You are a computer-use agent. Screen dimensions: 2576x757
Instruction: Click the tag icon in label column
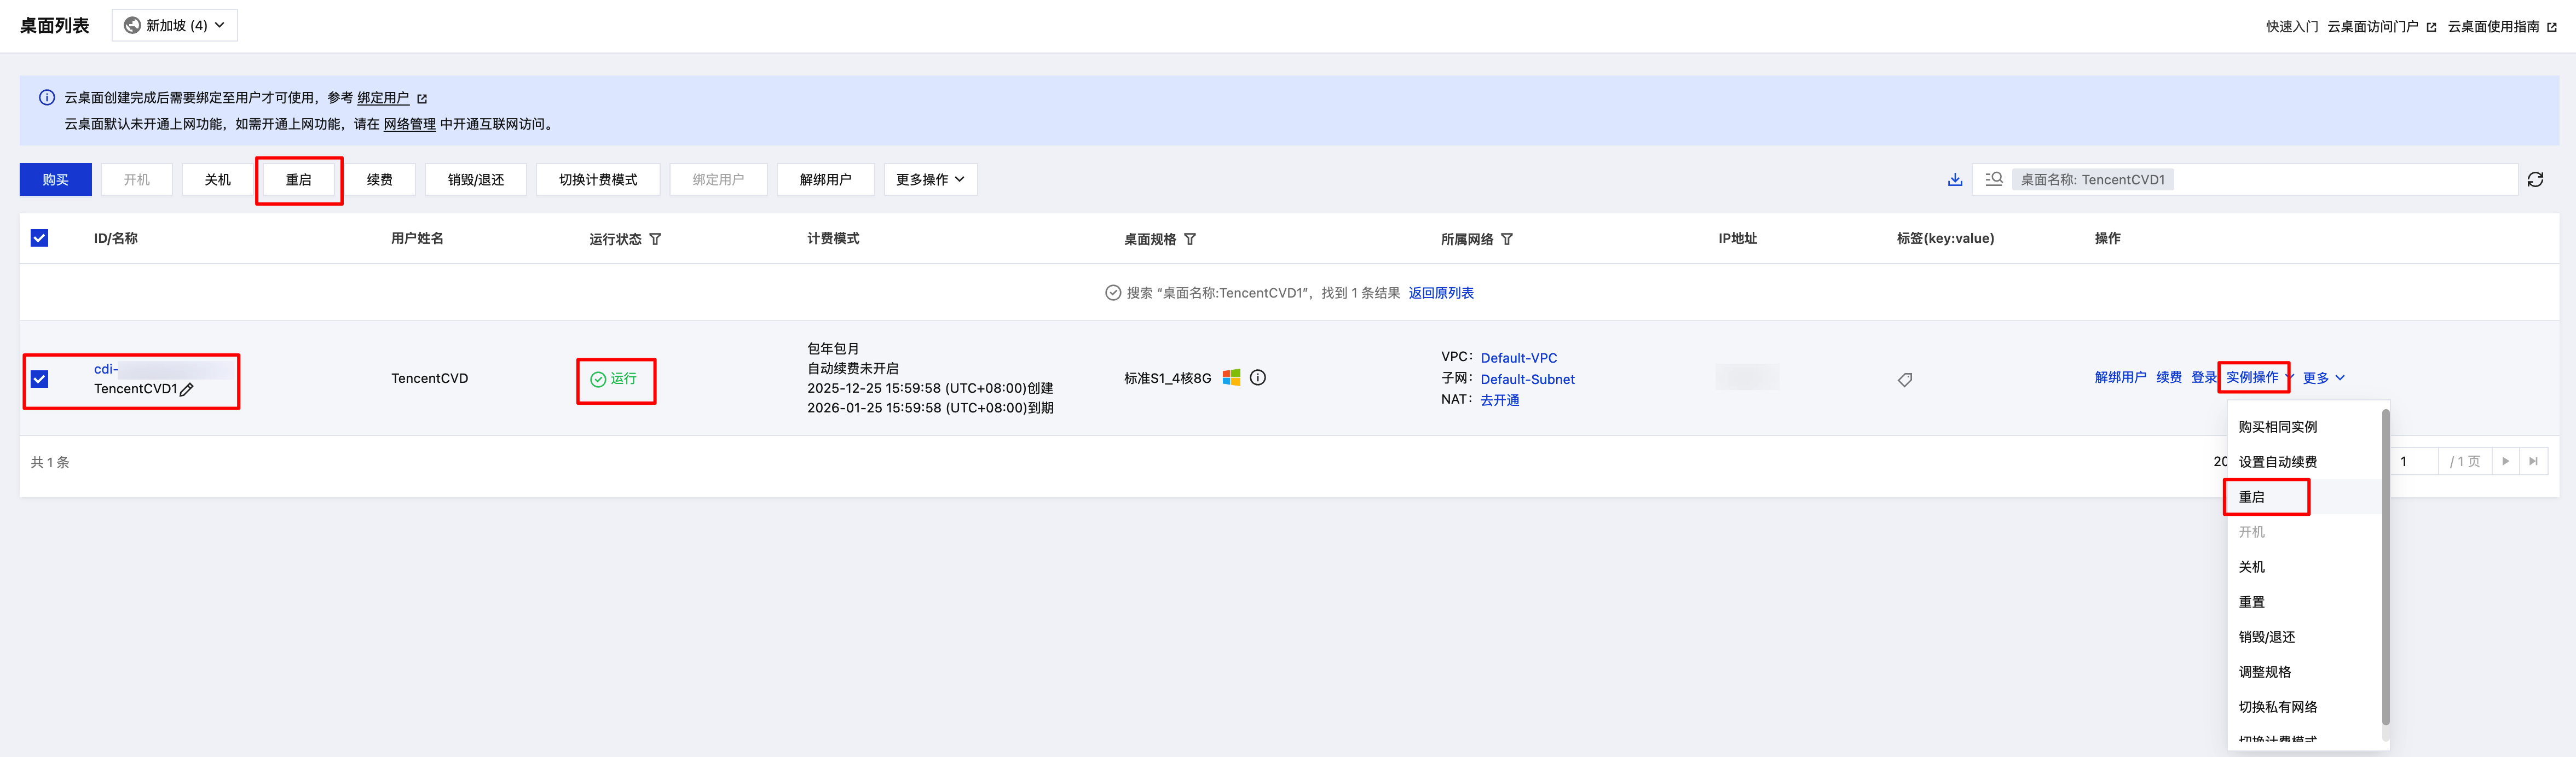1904,380
